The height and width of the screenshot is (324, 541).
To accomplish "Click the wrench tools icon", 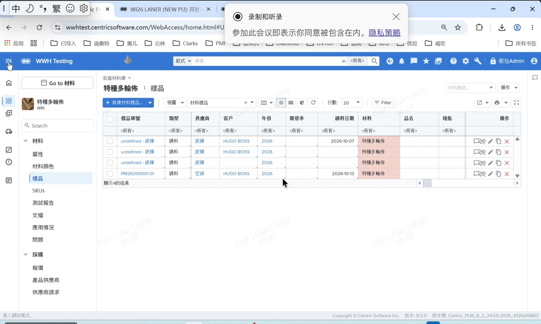I will pyautogui.click(x=478, y=61).
